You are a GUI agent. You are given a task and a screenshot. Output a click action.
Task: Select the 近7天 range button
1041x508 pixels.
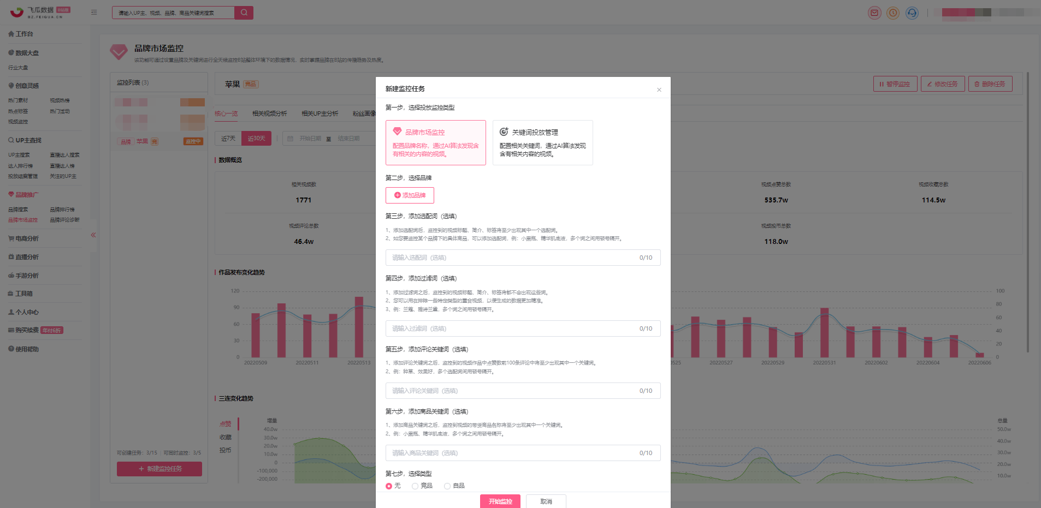coord(228,139)
